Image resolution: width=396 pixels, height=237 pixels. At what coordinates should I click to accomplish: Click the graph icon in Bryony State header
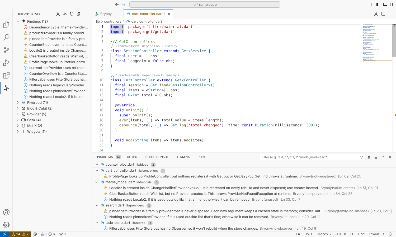58,14
